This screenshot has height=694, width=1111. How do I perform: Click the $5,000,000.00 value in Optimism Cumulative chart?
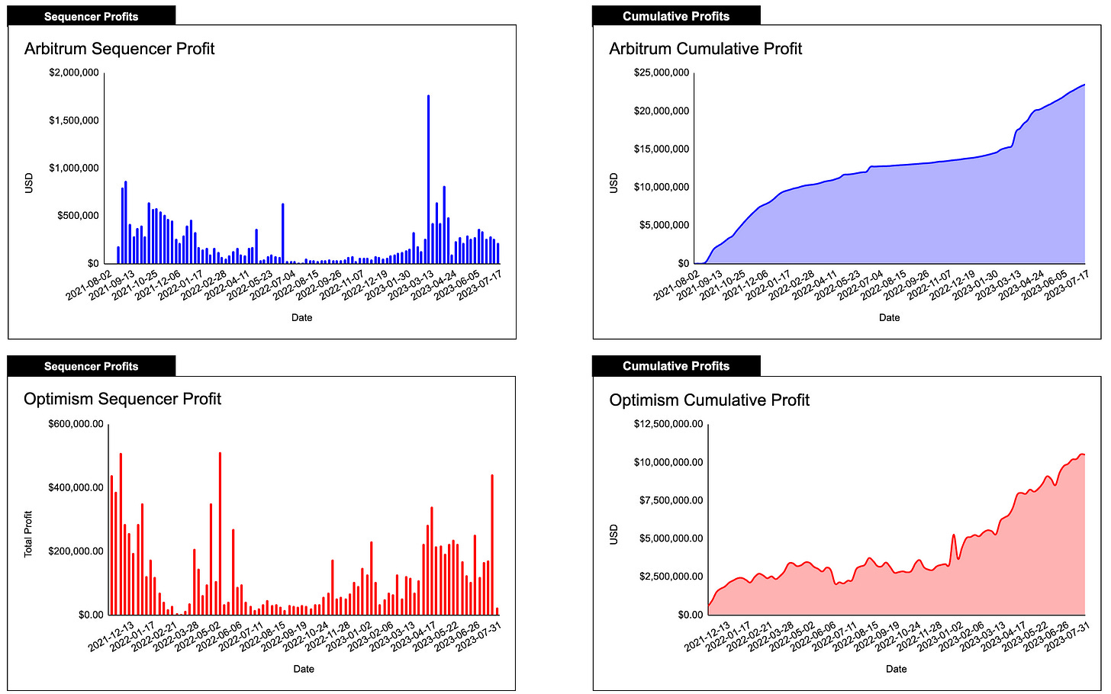671,538
